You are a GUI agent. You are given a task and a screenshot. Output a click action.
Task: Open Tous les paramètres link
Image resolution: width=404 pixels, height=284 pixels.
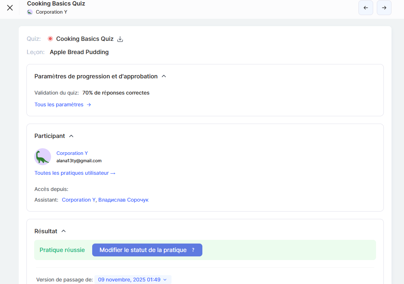click(62, 104)
